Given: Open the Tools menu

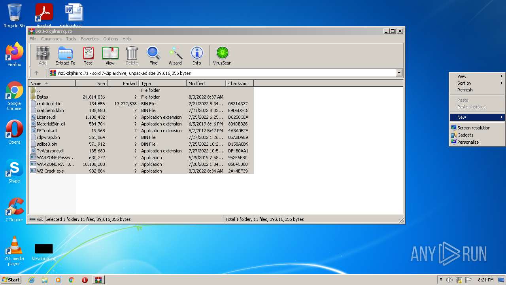Looking at the screenshot, I should point(71,39).
